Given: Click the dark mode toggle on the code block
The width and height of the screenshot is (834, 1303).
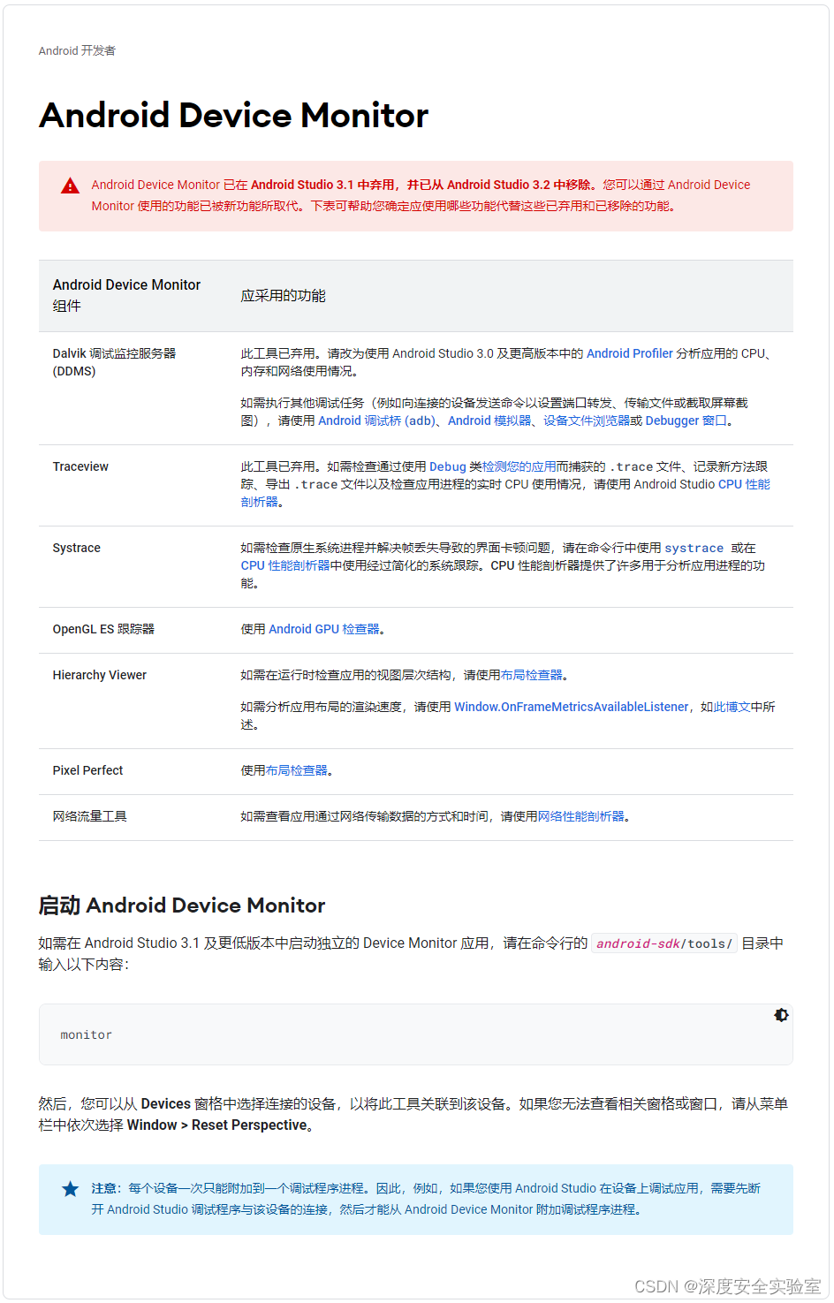Looking at the screenshot, I should coord(781,1015).
